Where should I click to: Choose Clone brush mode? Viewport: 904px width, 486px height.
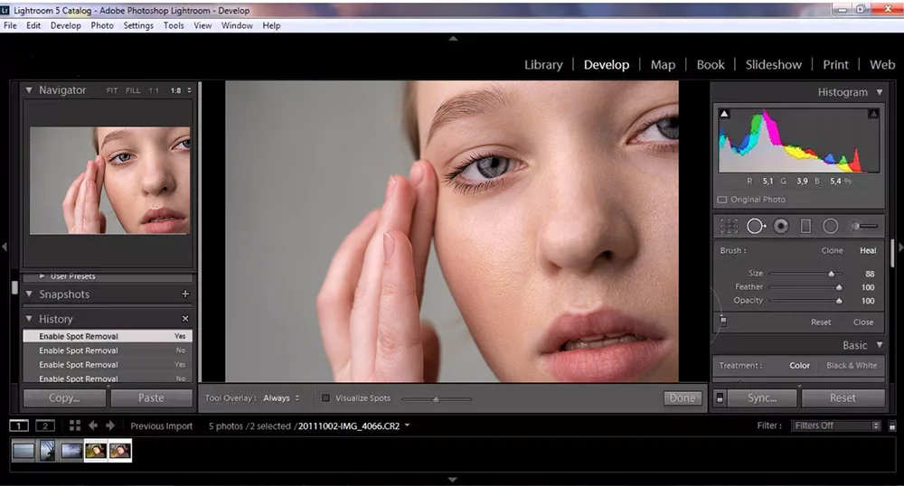(x=832, y=250)
